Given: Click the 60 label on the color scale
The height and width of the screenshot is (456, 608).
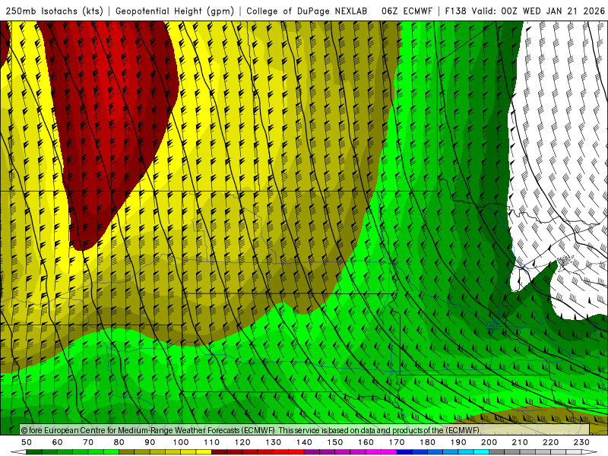Looking at the screenshot, I should (x=58, y=442).
